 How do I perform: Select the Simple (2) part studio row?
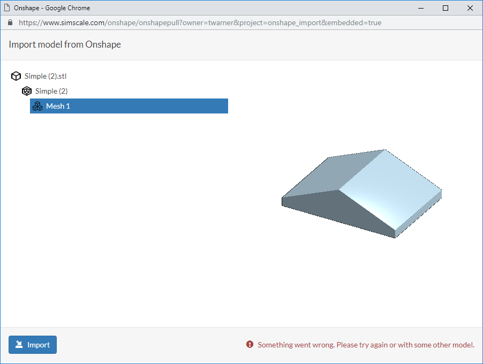(x=51, y=91)
